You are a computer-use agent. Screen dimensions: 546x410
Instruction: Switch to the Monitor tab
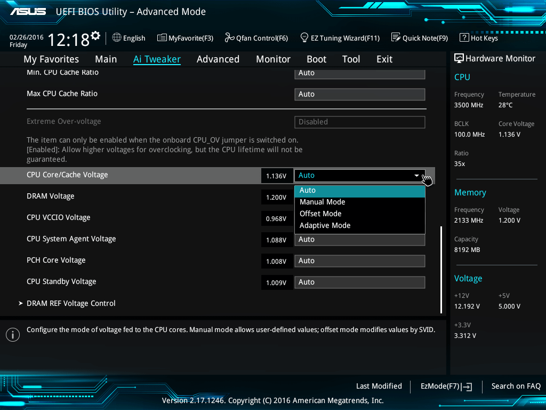tap(273, 59)
